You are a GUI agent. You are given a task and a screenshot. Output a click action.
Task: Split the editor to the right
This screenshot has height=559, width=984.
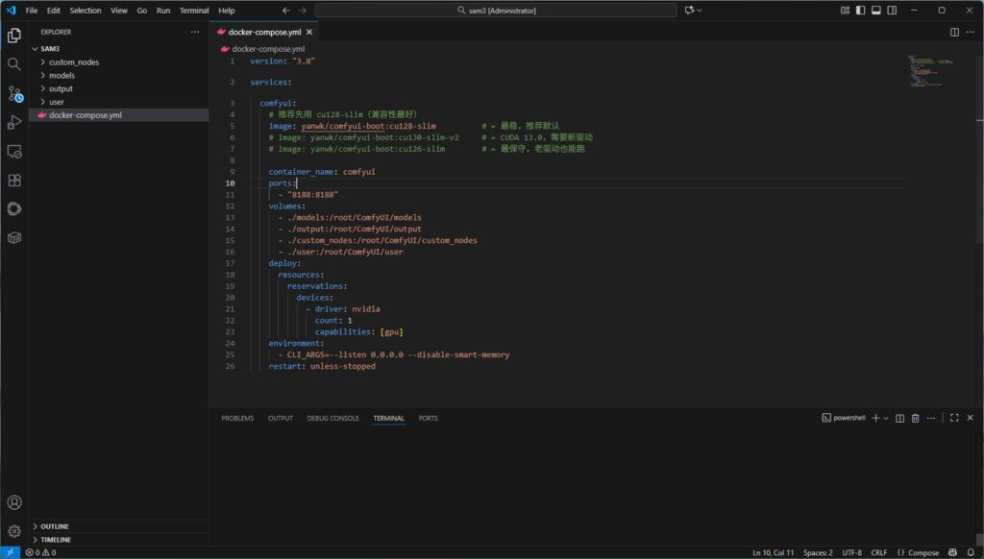tap(954, 32)
